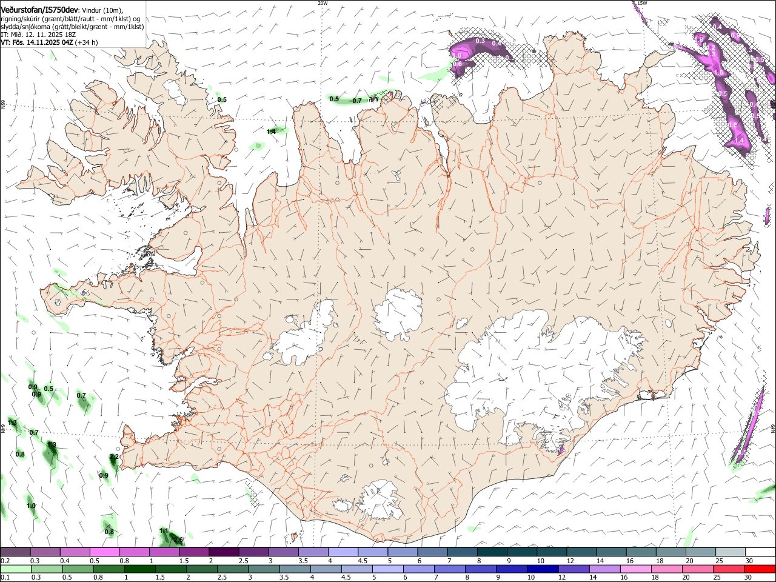This screenshot has width=776, height=582.
Task: Pick the dark teal 8–9 snow legend swatch
Action: coord(492,552)
